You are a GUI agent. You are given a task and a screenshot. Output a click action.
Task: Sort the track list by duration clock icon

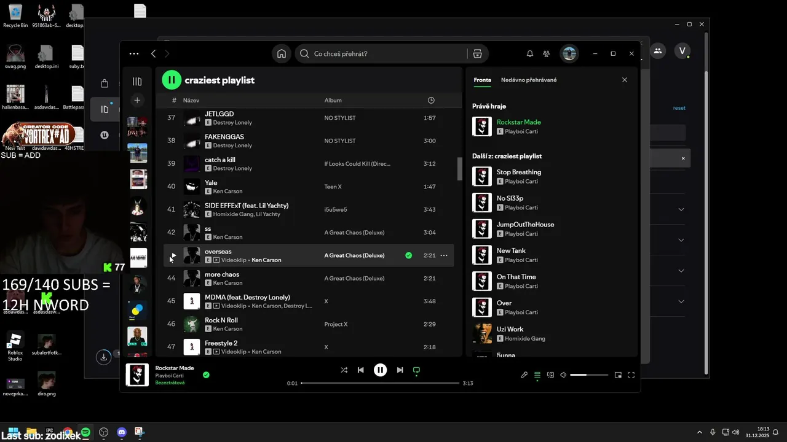click(431, 100)
